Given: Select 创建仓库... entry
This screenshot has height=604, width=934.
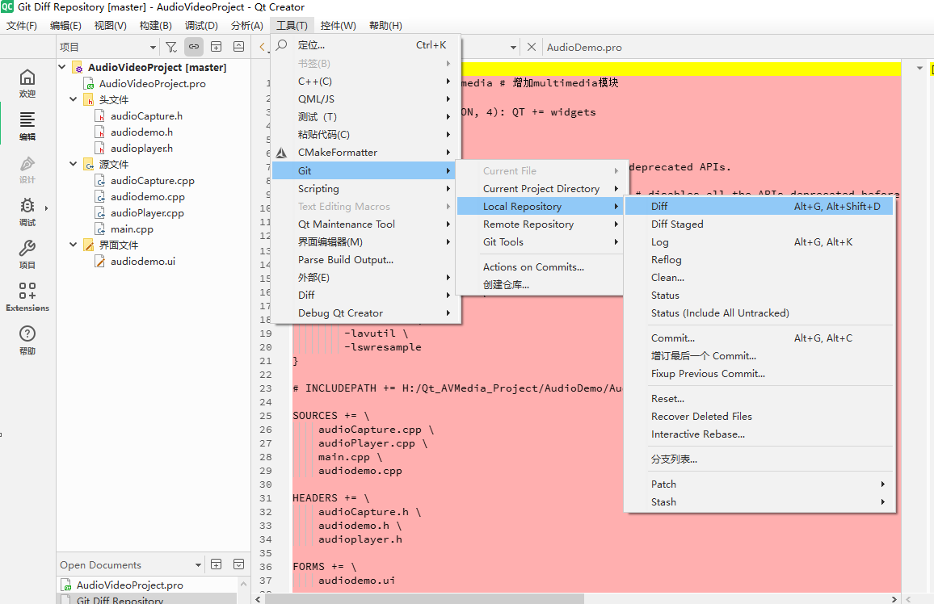Looking at the screenshot, I should coord(540,285).
